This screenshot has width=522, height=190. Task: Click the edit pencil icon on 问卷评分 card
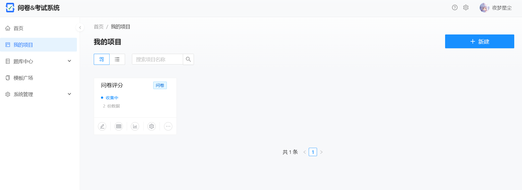(102, 126)
